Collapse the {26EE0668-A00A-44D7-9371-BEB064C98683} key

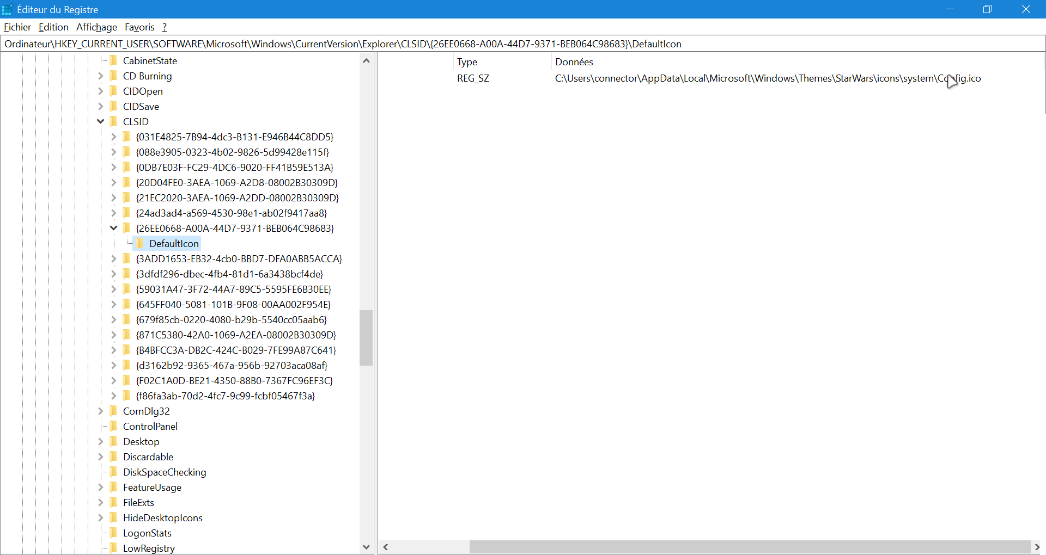[x=113, y=228]
